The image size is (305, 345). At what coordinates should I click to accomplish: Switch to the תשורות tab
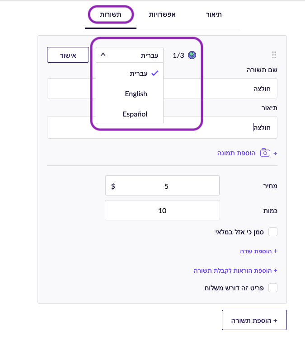111,14
